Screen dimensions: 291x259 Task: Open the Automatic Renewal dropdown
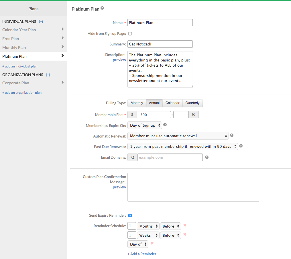tap(178, 136)
